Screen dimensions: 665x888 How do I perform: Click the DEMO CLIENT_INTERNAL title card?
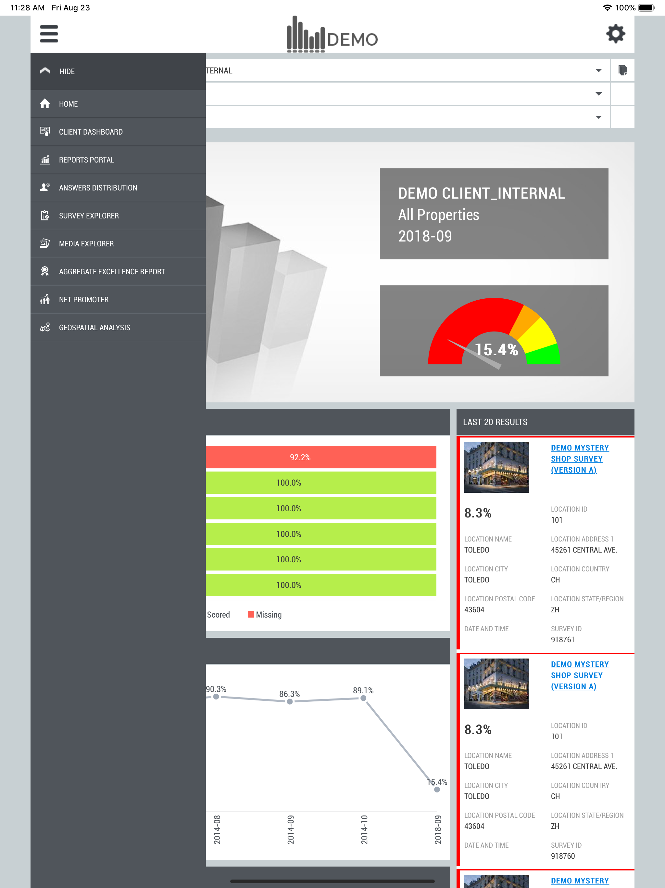[494, 214]
